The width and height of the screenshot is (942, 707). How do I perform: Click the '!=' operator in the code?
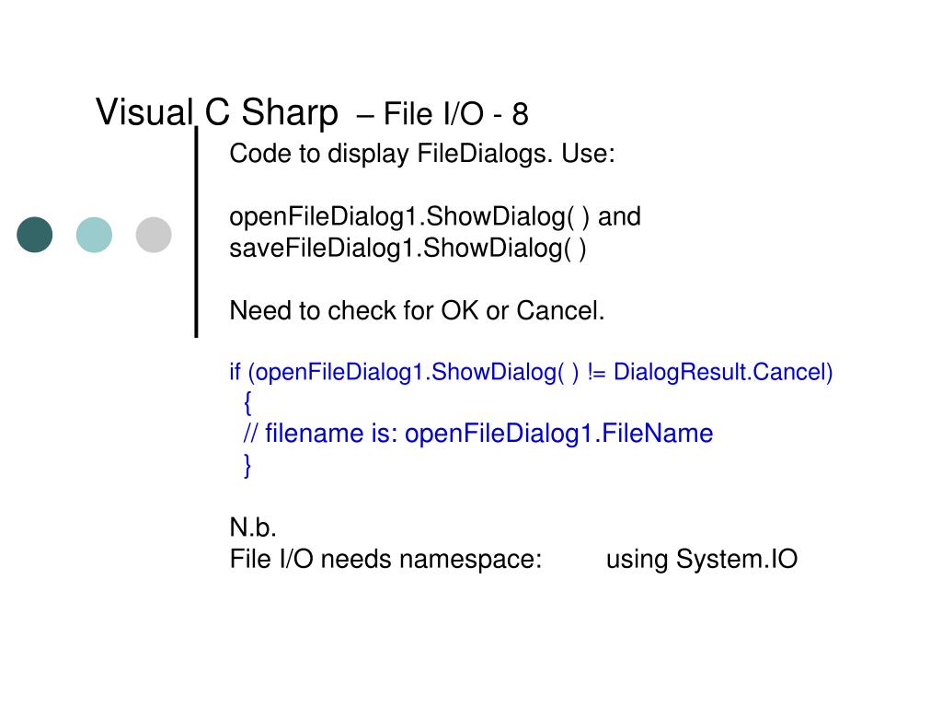click(x=597, y=372)
